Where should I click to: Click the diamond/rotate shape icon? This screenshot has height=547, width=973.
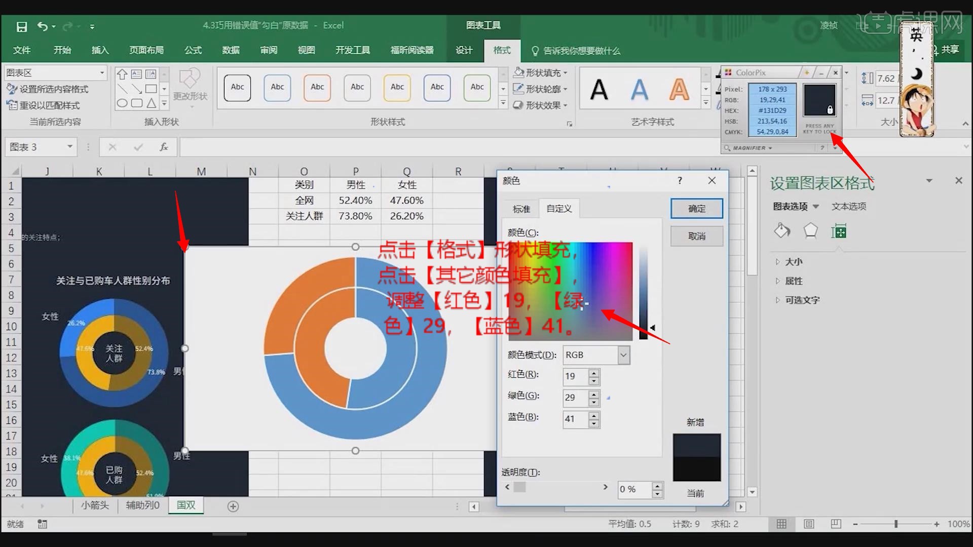(x=782, y=232)
